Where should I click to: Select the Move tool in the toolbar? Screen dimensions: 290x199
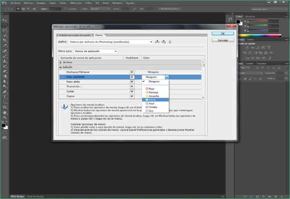click(5, 20)
